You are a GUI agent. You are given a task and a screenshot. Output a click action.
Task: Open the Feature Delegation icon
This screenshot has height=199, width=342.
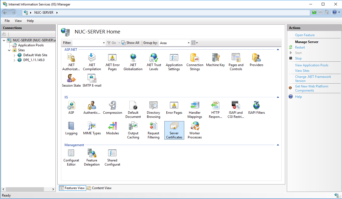coord(92,157)
